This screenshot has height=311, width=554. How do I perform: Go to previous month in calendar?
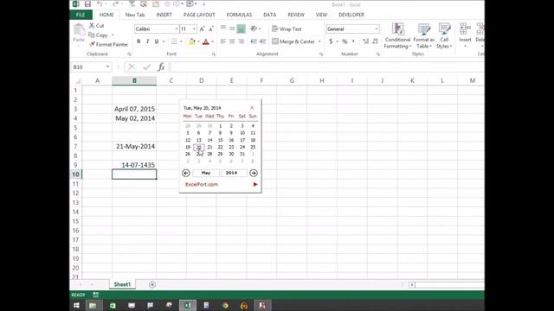(186, 173)
